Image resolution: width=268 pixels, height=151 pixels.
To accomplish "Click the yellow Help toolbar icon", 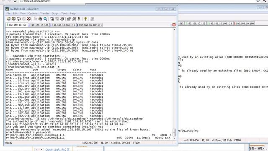I will tap(85, 19).
